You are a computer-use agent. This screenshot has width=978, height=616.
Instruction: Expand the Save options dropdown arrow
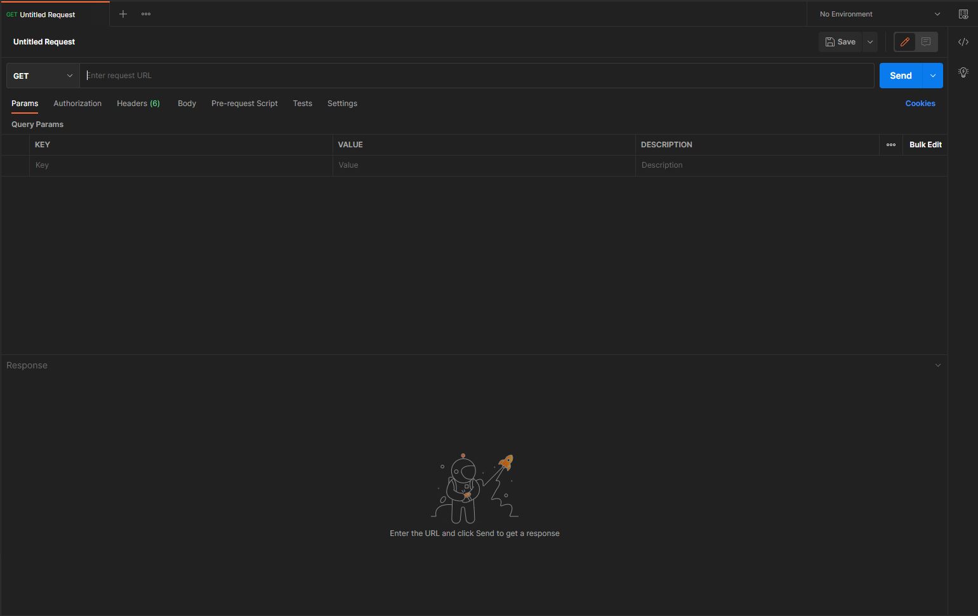tap(870, 42)
